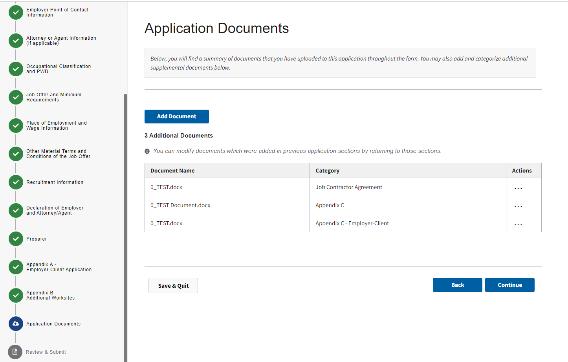The image size is (568, 362).
Task: Open actions menu for Job Contractor Agreement row
Action: [x=518, y=188]
